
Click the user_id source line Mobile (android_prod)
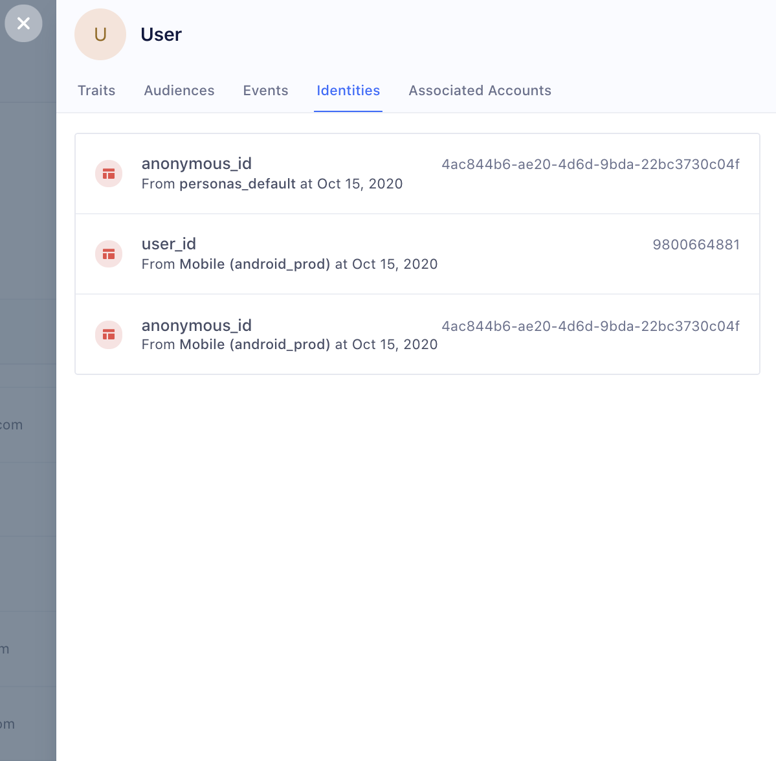point(289,264)
